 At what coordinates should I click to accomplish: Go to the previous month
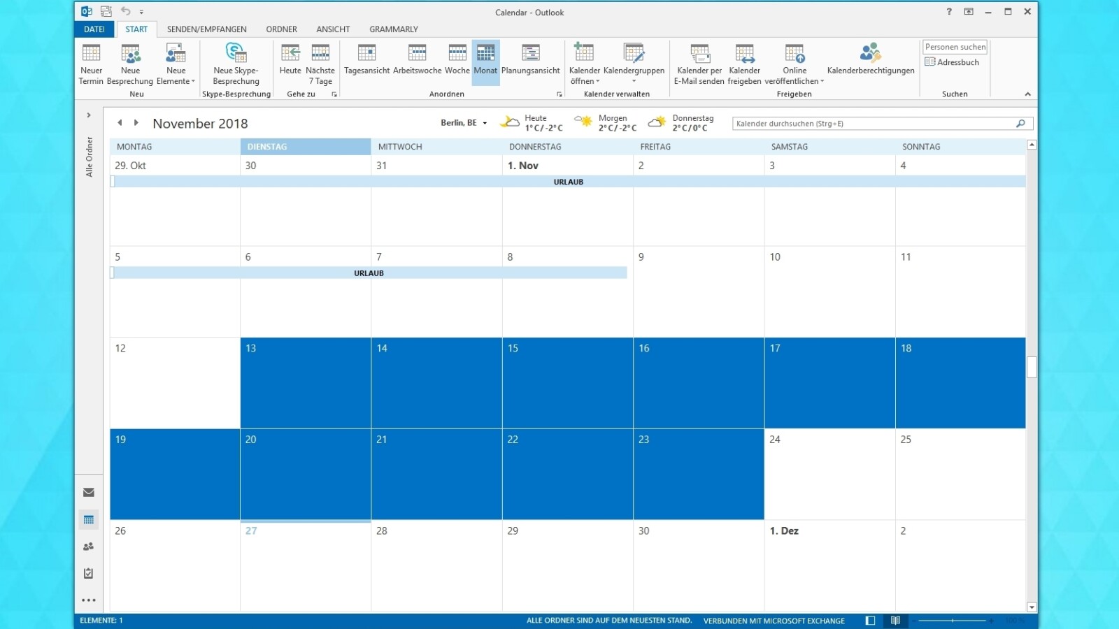120,123
